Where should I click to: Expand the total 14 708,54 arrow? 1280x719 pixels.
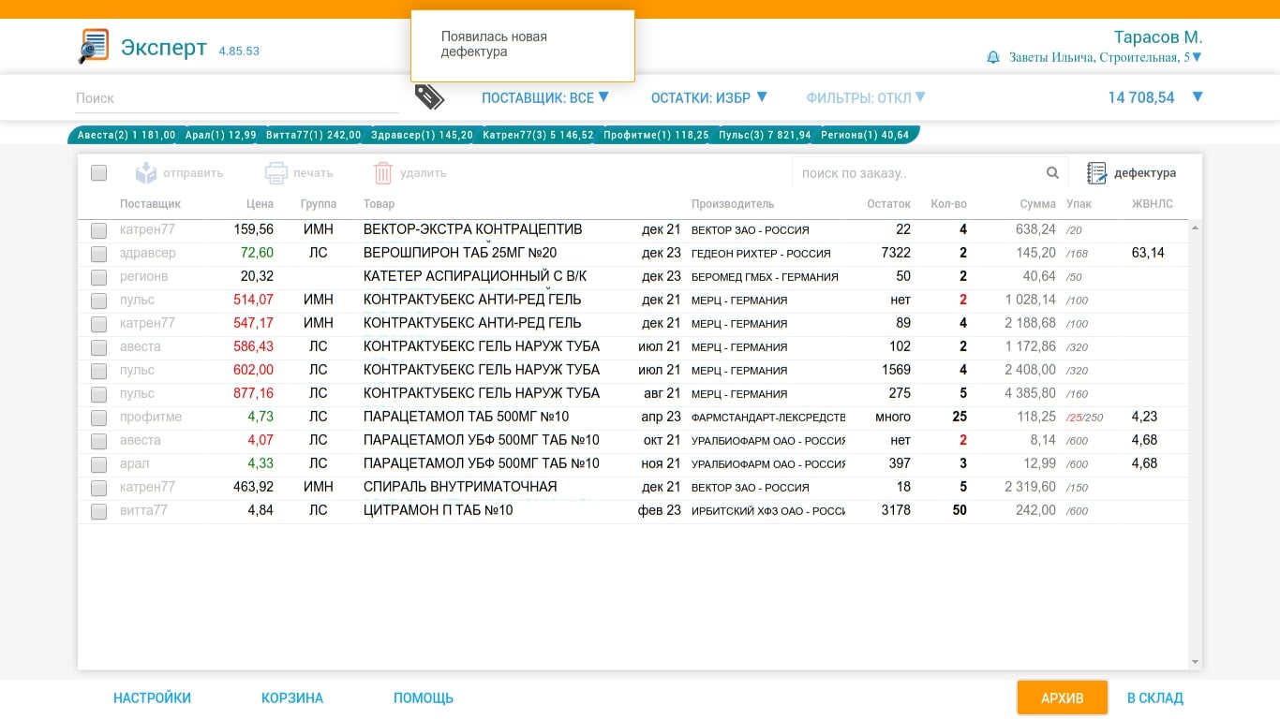(1197, 96)
